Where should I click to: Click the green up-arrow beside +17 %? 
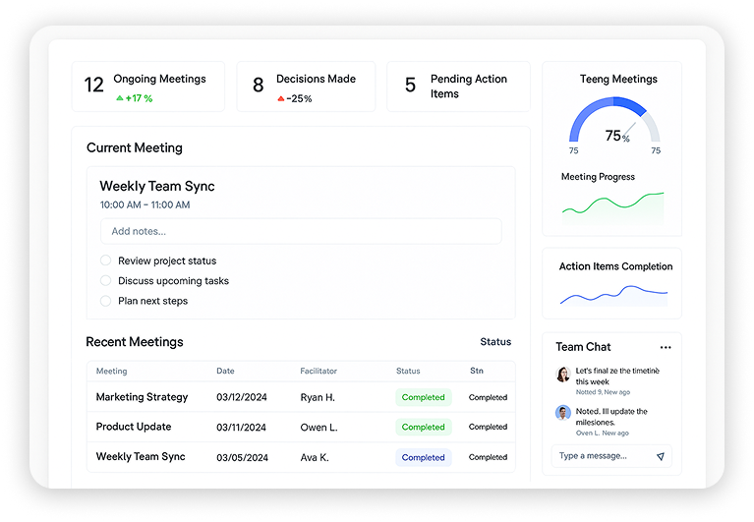(x=120, y=98)
